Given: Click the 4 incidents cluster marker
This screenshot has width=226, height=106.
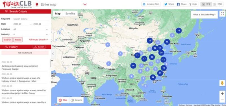Looking at the screenshot, I should click(x=131, y=76).
